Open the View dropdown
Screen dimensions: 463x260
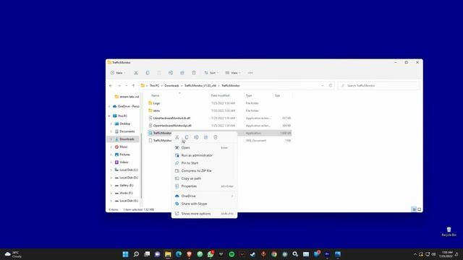coord(233,73)
